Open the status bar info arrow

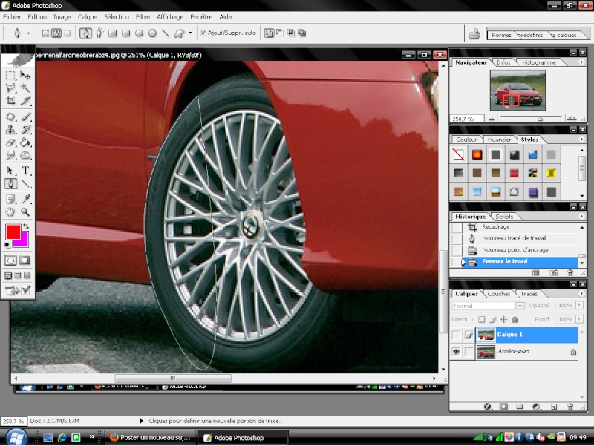[x=141, y=421]
